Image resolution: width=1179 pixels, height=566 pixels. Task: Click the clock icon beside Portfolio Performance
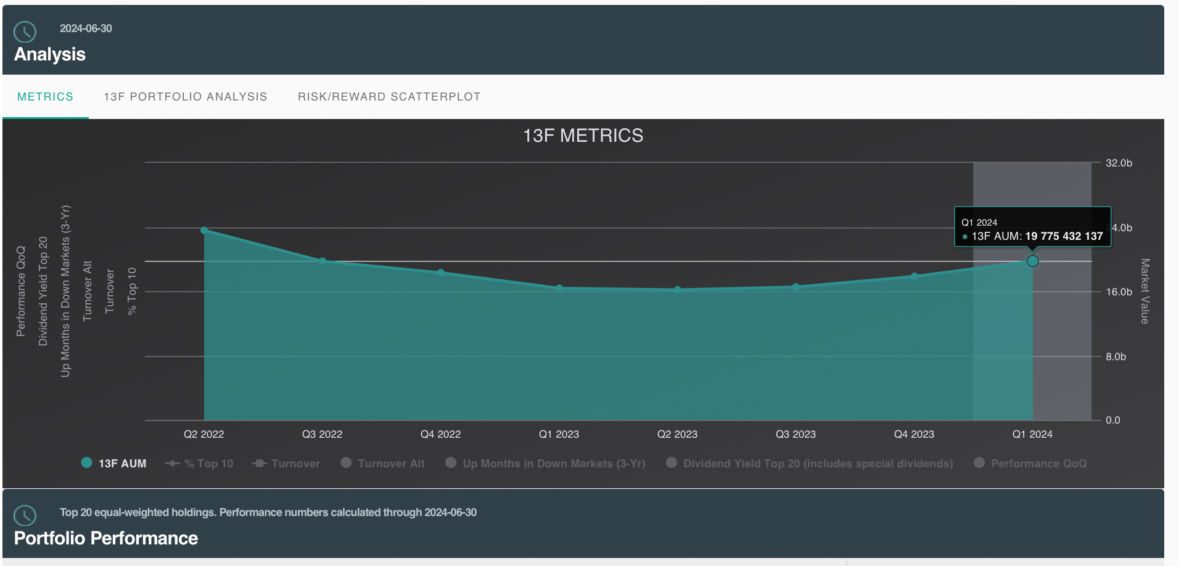25,515
